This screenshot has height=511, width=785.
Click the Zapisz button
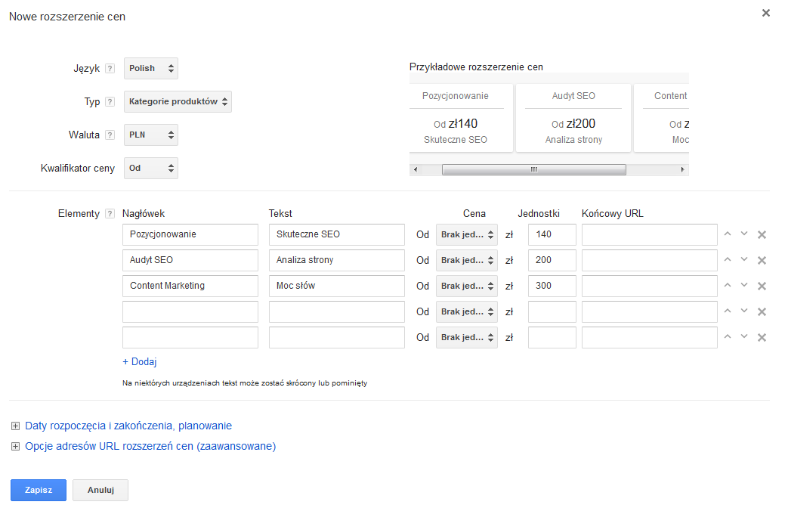tap(39, 490)
